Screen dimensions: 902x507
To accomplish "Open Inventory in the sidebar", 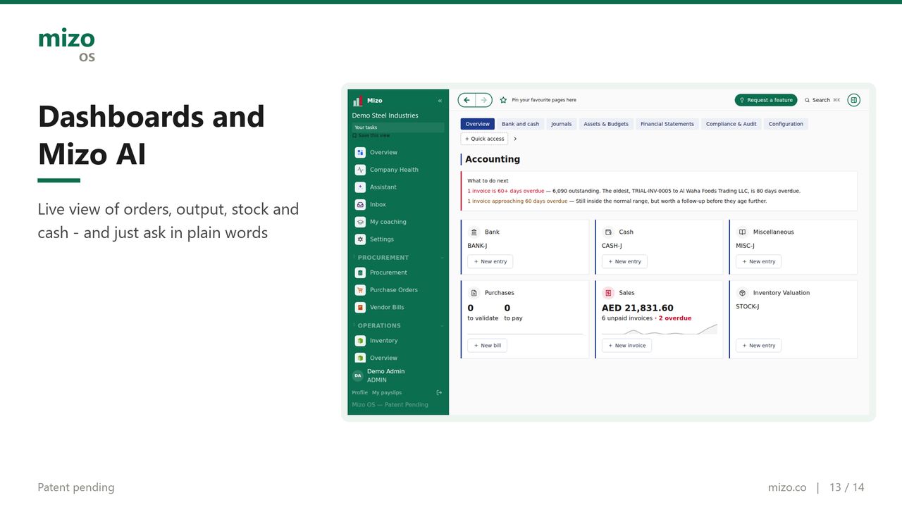I will click(x=398, y=341).
